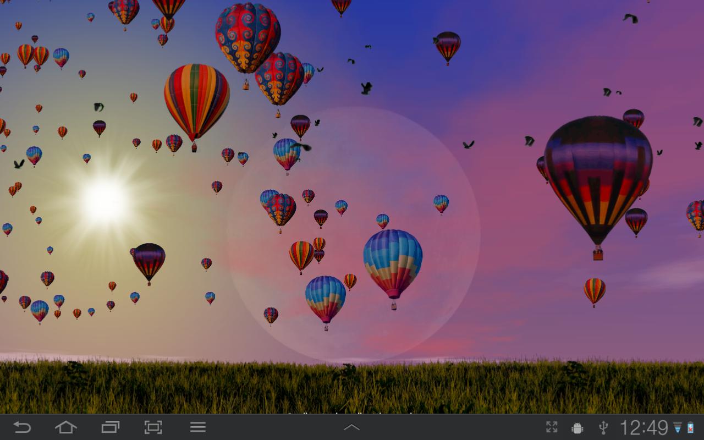
Task: Open the clock showing 12:49
Action: pos(643,427)
